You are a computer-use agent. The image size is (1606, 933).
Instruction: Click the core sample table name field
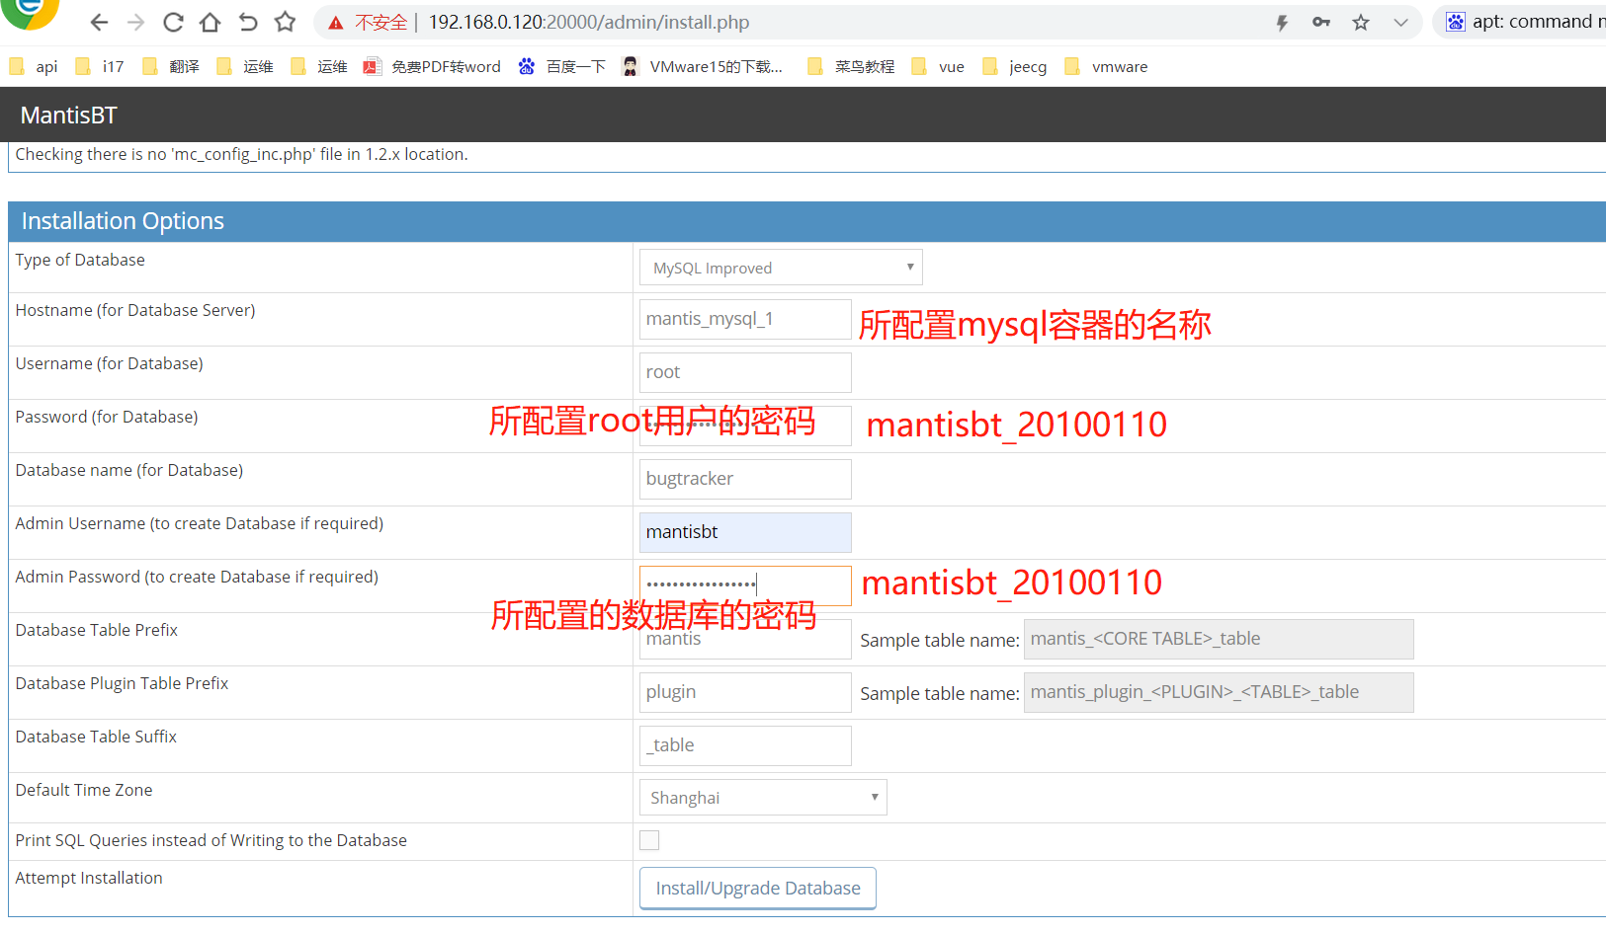(x=1219, y=639)
